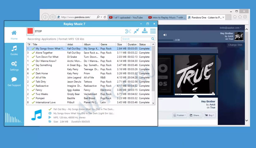Go to Home in Replay Music sidebar
The width and height of the screenshot is (256, 148).
tap(14, 35)
